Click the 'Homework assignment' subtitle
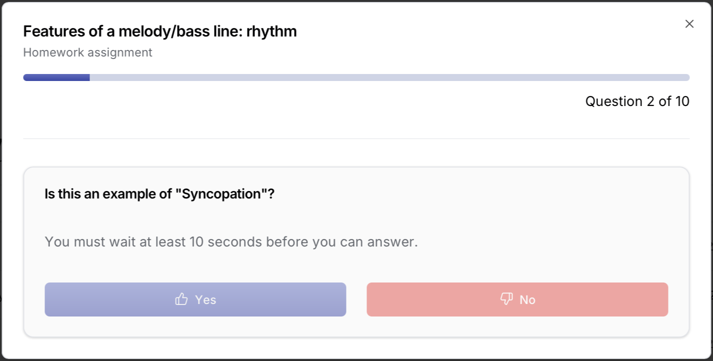 88,52
